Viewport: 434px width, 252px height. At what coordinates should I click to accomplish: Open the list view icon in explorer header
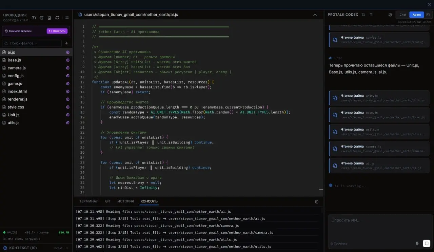(x=67, y=18)
